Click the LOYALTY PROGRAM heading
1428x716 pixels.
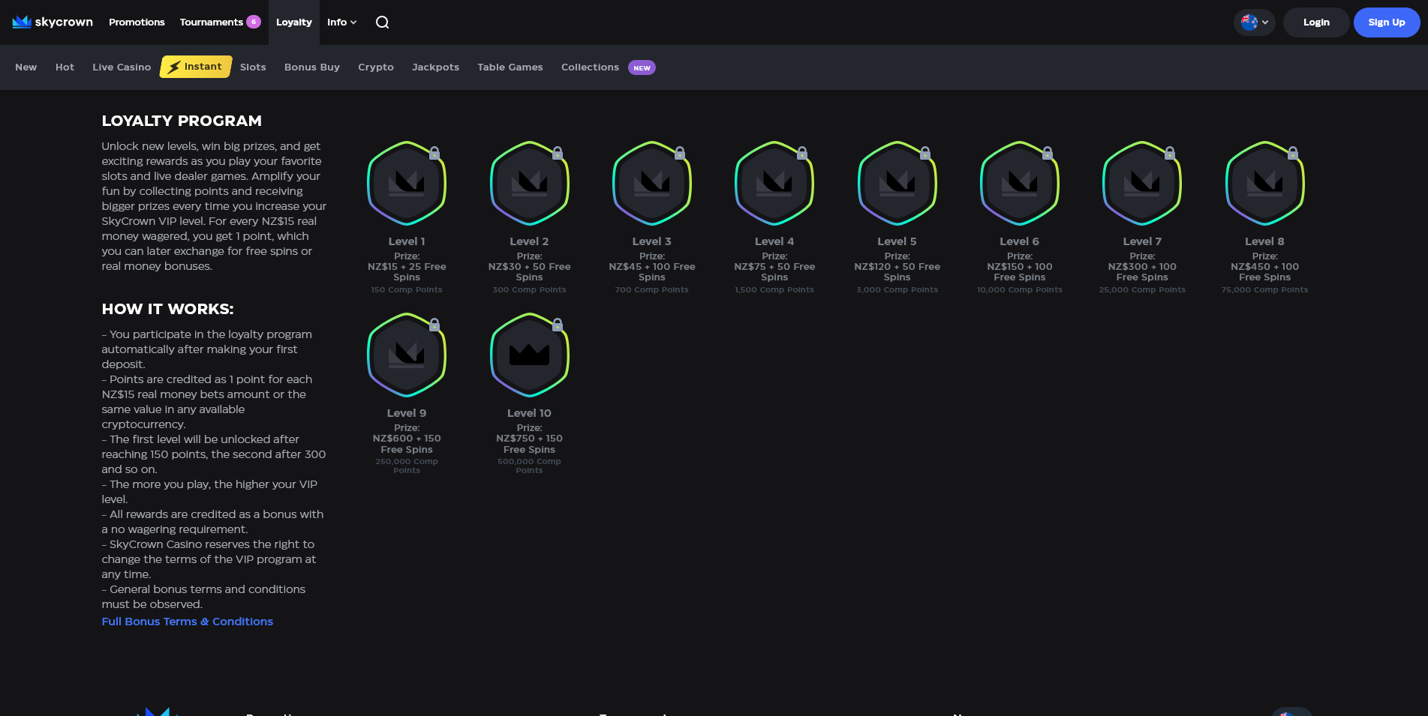tap(182, 121)
